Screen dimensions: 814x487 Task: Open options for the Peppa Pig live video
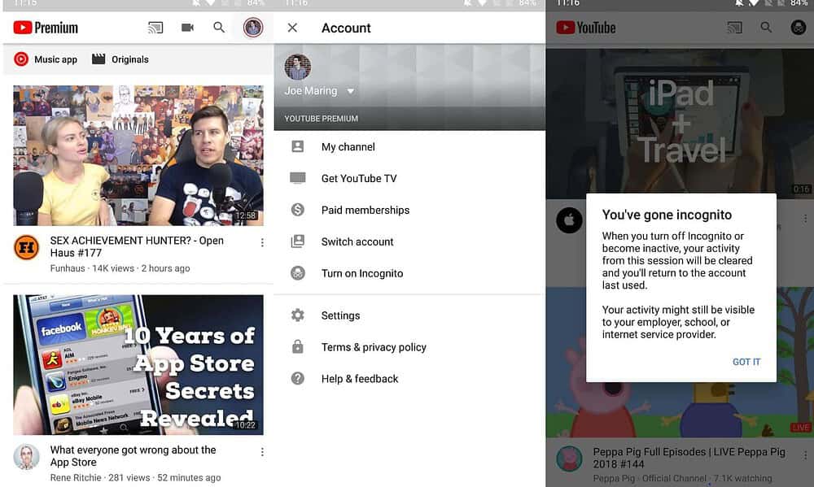point(805,454)
